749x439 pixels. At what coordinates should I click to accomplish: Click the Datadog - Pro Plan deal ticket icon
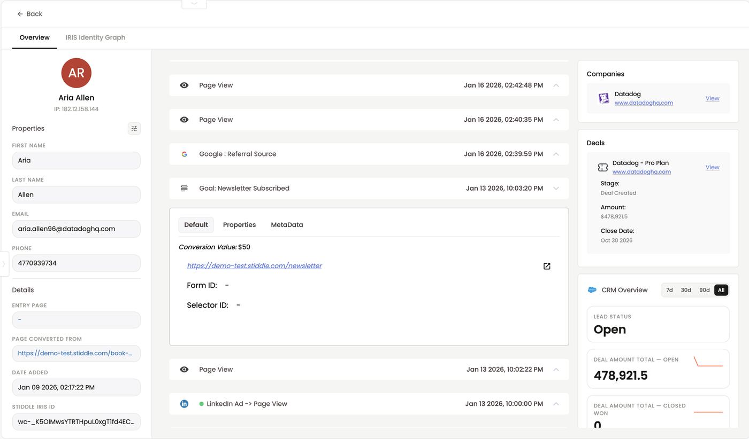click(x=603, y=168)
